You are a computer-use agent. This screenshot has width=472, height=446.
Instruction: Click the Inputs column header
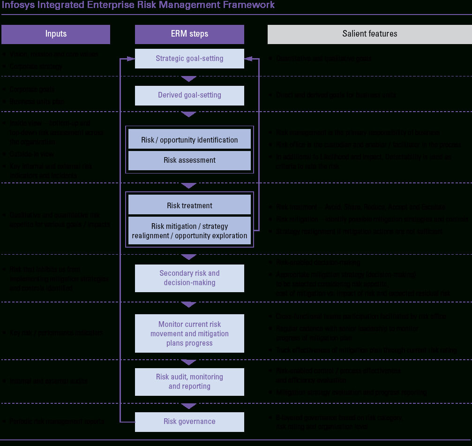point(56,34)
